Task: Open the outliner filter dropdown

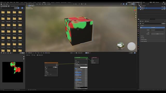Action: [x=163, y=4]
